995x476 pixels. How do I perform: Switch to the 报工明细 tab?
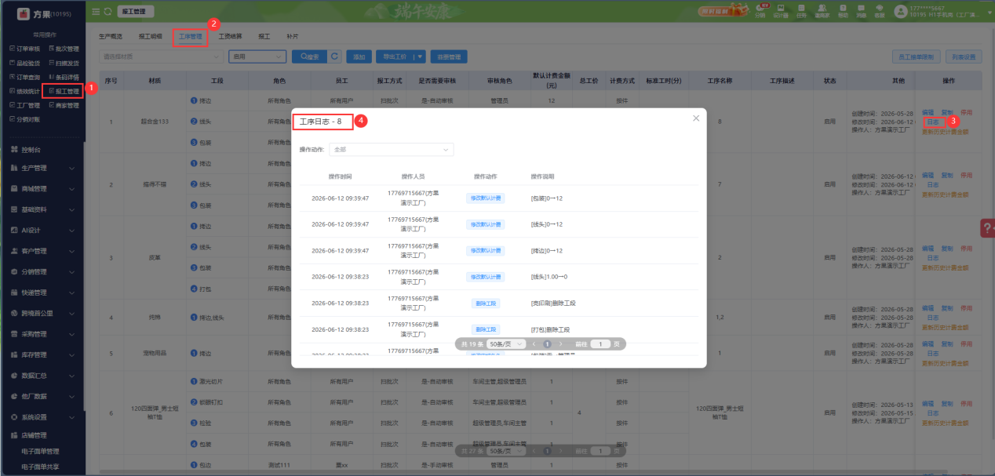151,37
